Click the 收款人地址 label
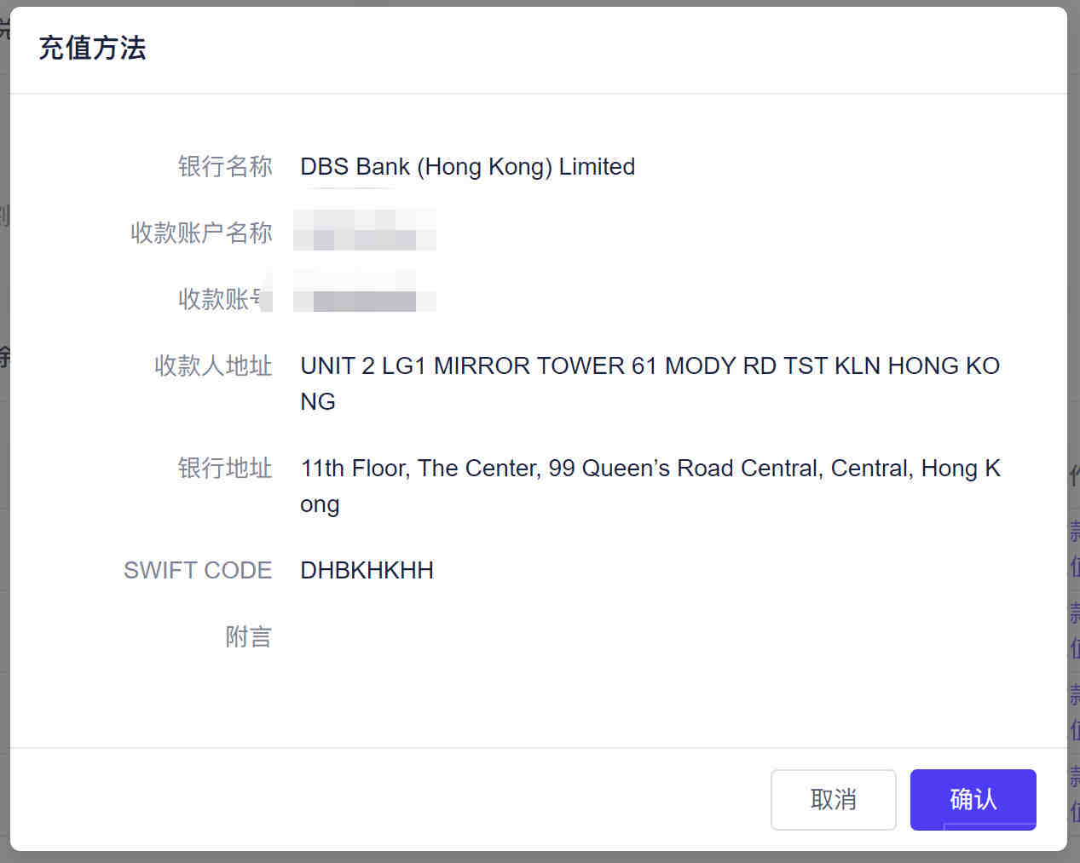Viewport: 1080px width, 863px height. 213,365
